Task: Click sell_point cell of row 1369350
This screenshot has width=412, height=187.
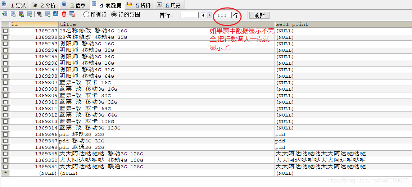Action: [x=343, y=160]
